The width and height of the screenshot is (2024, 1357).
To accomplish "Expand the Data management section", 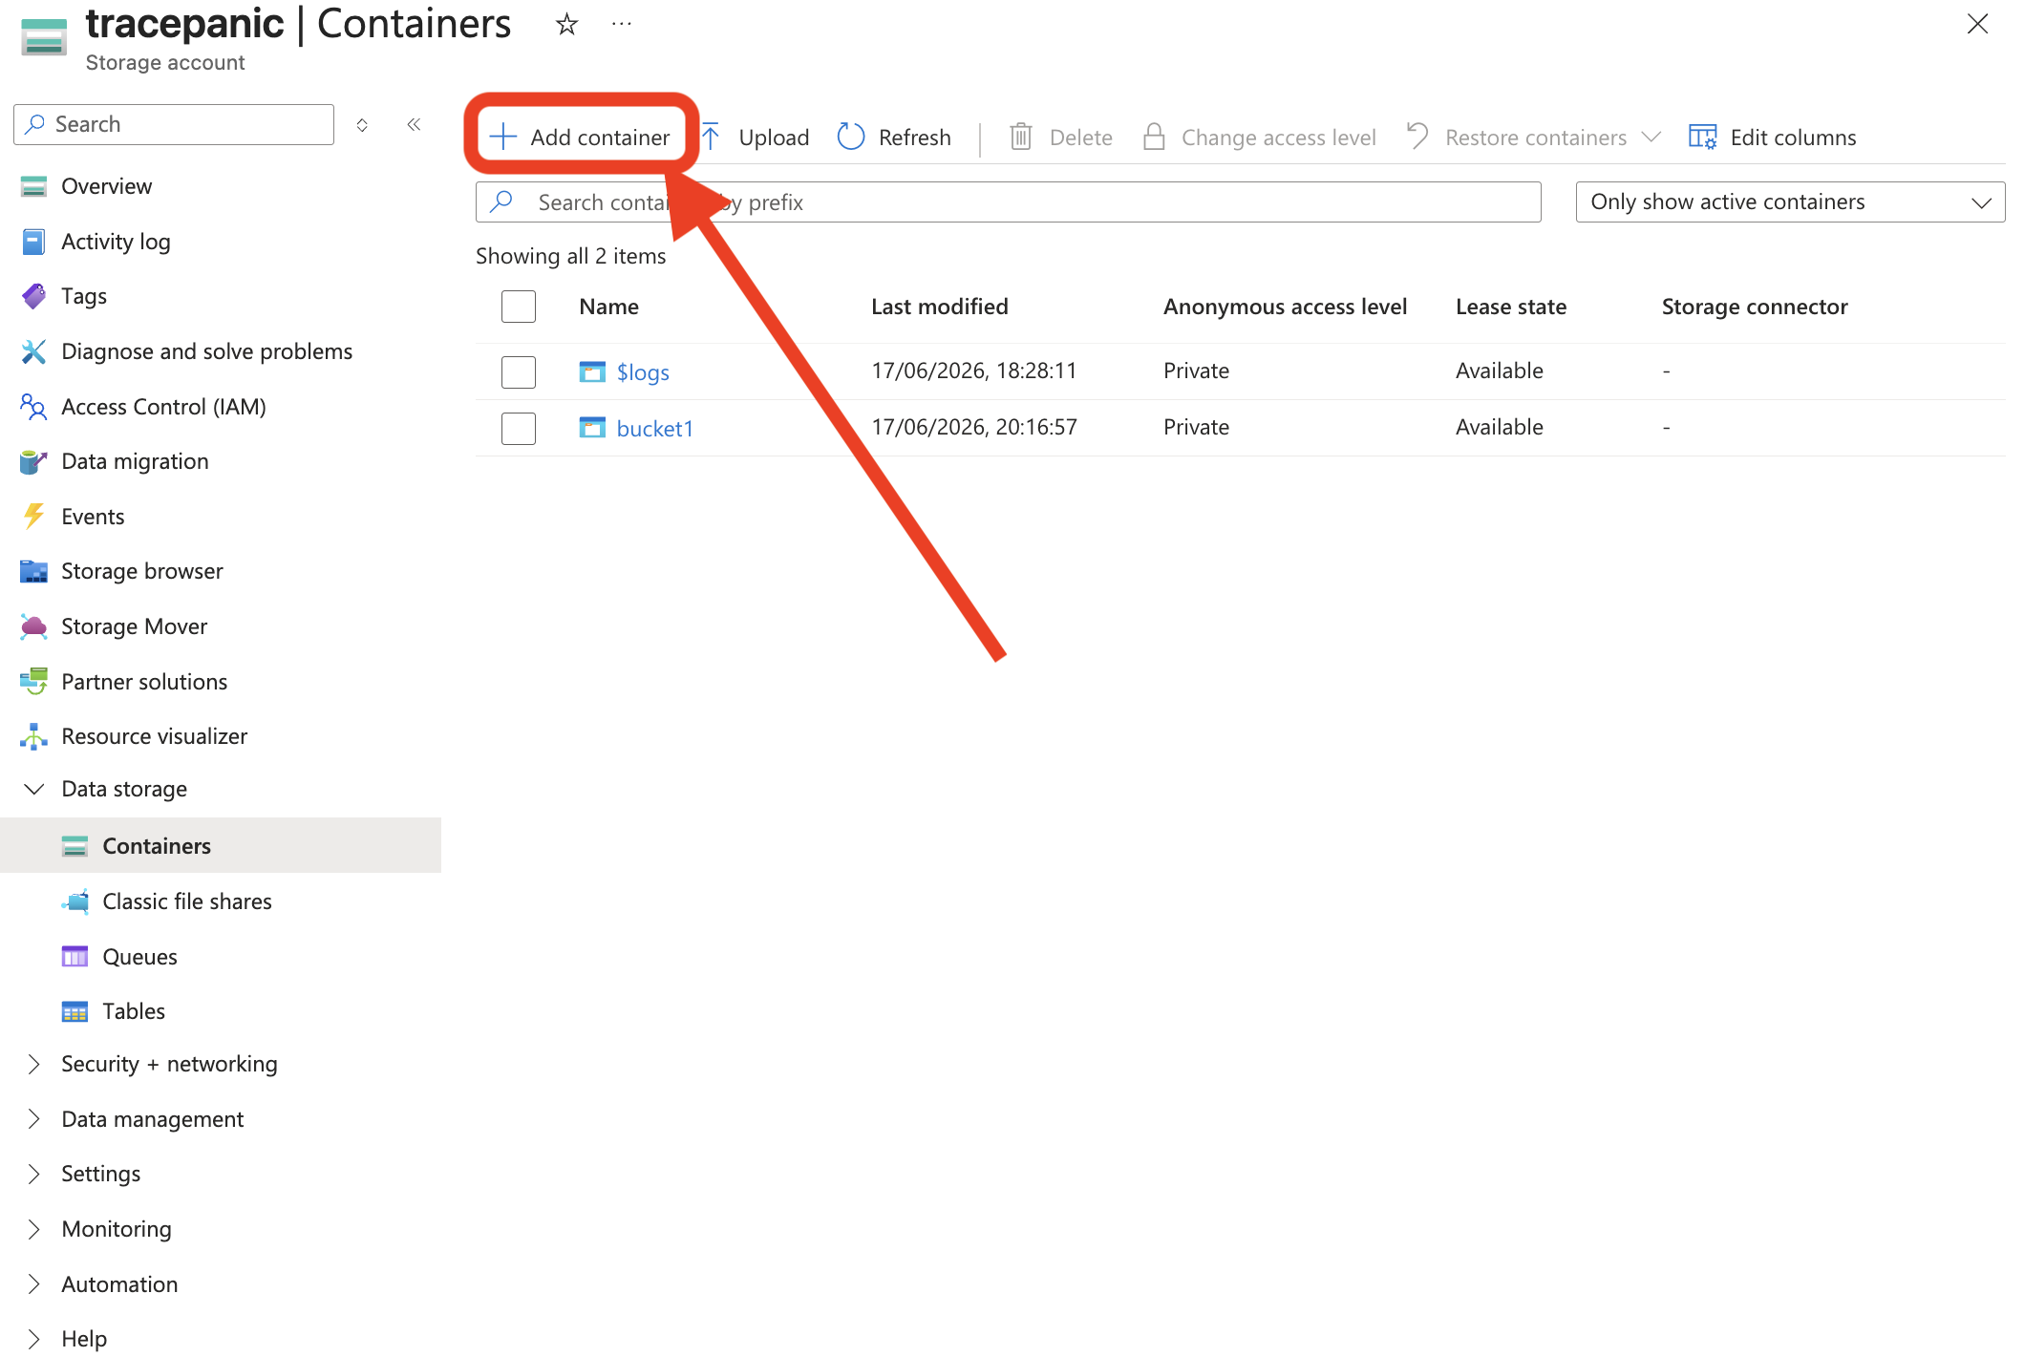I will 33,1119.
